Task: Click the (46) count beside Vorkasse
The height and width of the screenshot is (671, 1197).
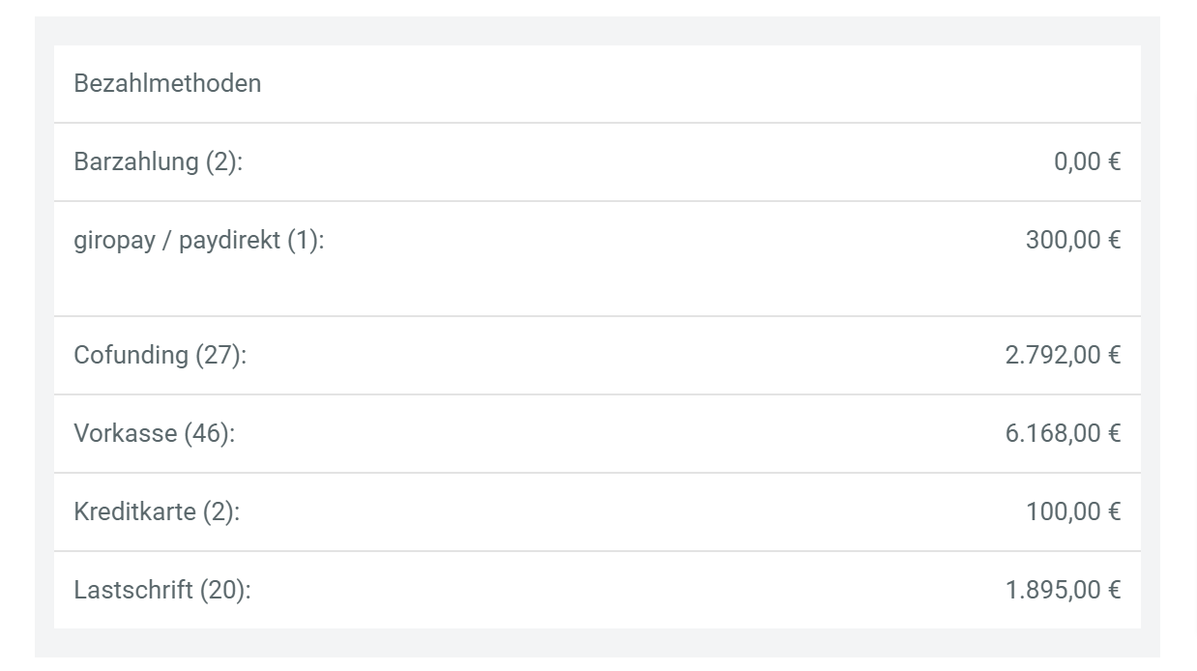Action: 208,433
